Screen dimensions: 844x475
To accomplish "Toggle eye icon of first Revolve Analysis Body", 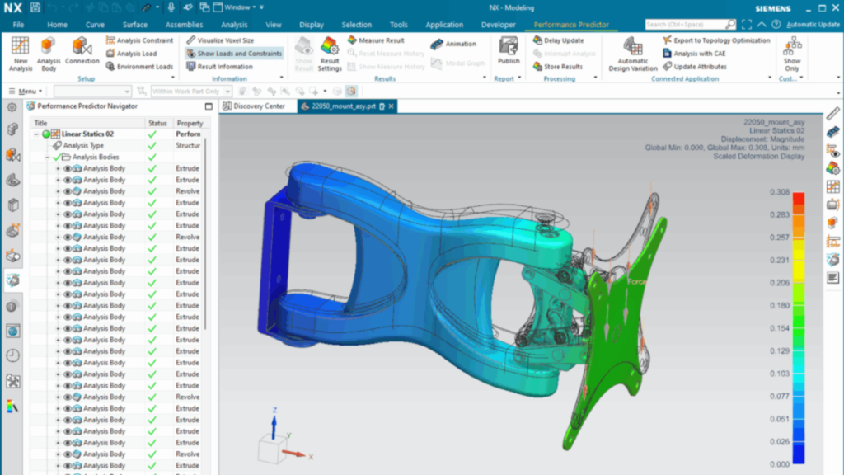I will (x=68, y=191).
